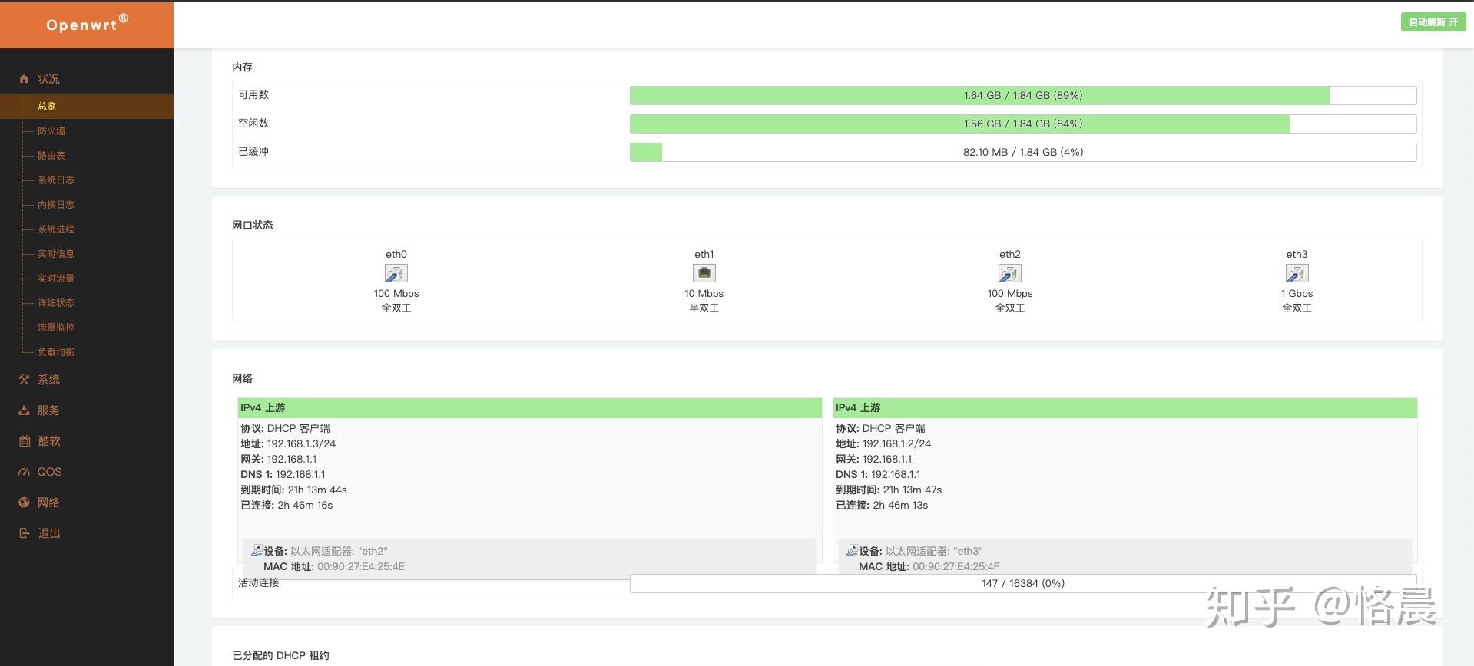Screen dimensions: 1474x666
Task: Click the device icon next to eth3 adapter
Action: pos(852,550)
